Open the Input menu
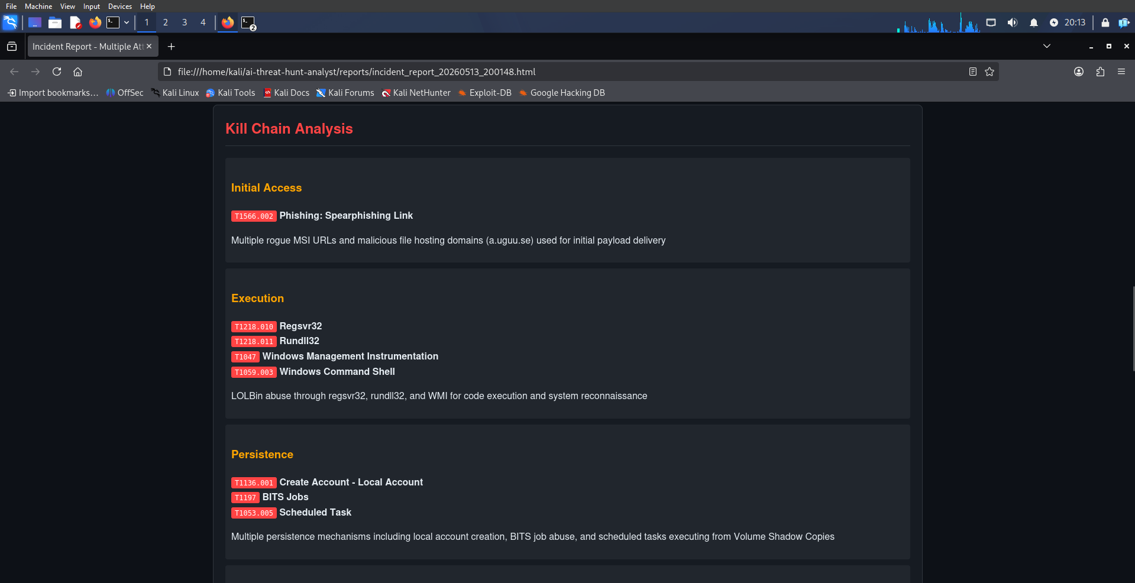Viewport: 1135px width, 583px height. 92,7
